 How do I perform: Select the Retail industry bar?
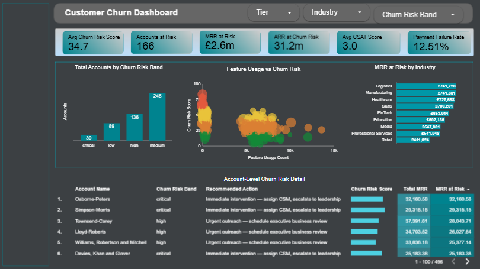(413, 140)
